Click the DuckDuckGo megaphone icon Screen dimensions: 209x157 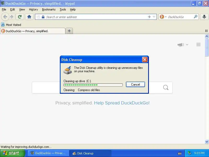[181, 45]
